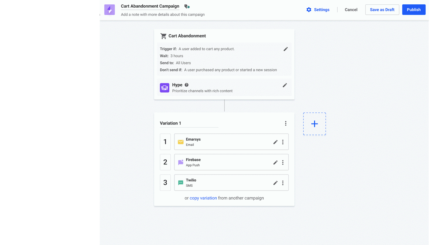
Task: Edit the Twilio SMS channel pencil
Action: point(275,183)
